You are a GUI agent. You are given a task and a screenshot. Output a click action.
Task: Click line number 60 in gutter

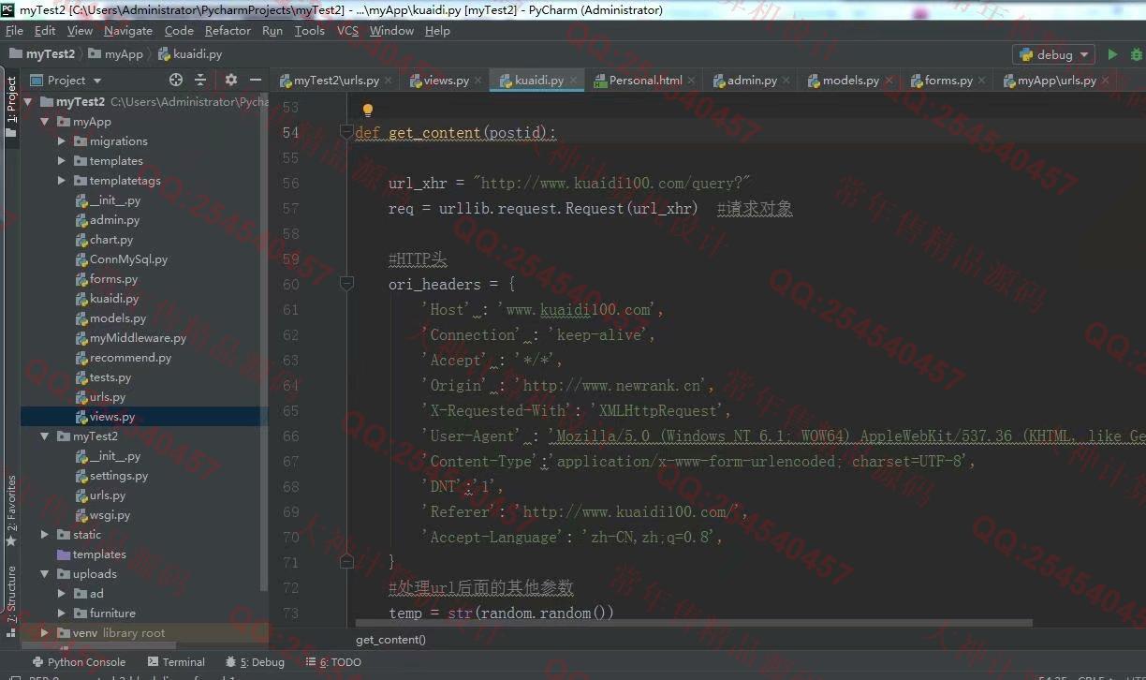[x=290, y=284]
